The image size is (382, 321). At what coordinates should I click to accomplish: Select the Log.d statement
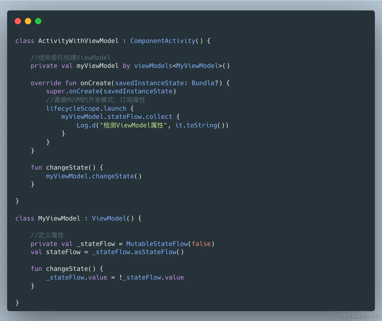click(x=152, y=125)
